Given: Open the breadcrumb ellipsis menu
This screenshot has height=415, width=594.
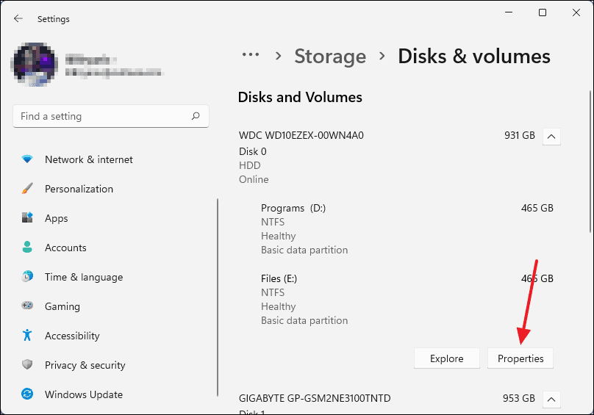Looking at the screenshot, I should click(251, 56).
